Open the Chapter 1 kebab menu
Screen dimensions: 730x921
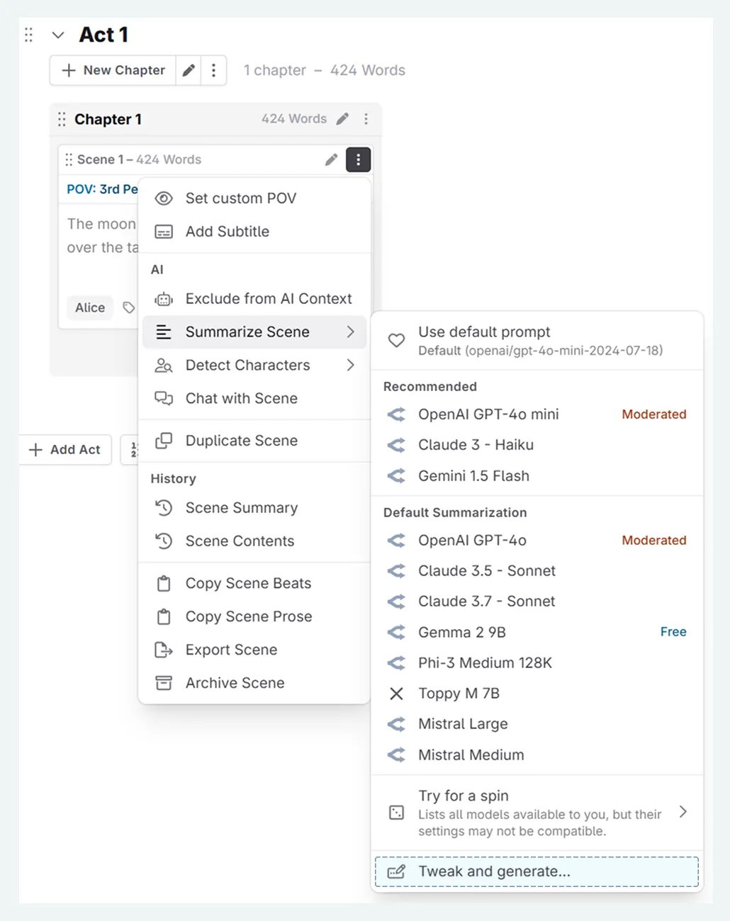[366, 119]
